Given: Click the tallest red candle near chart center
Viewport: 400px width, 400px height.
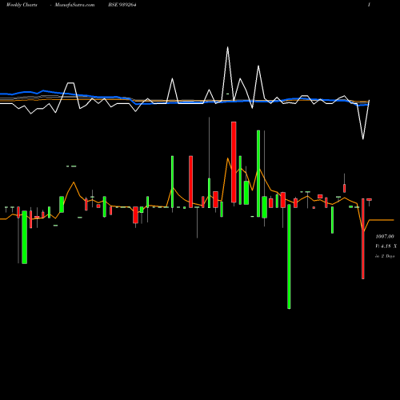Looking at the screenshot, I should [234, 162].
